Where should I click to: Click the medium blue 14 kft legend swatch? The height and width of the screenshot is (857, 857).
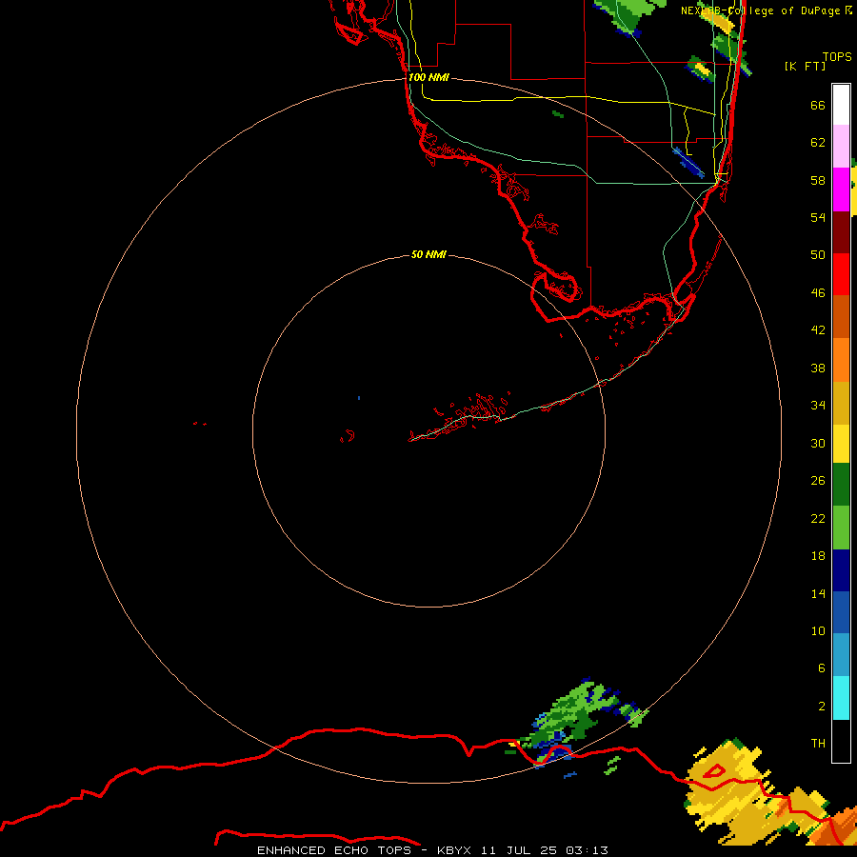(x=841, y=611)
